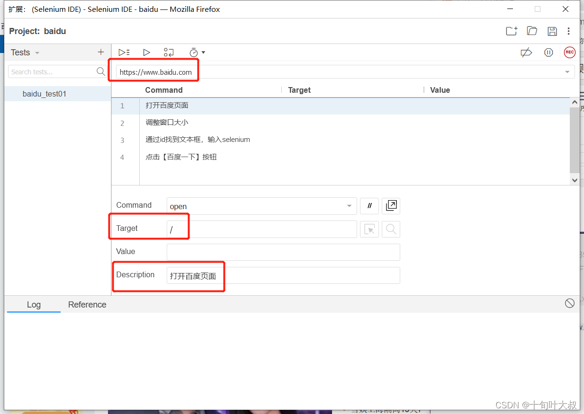
Task: Open the new window configuration icon
Action: [391, 206]
